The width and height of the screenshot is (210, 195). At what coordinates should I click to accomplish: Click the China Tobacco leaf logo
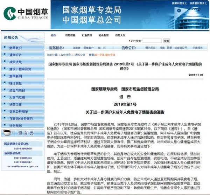click(10, 14)
